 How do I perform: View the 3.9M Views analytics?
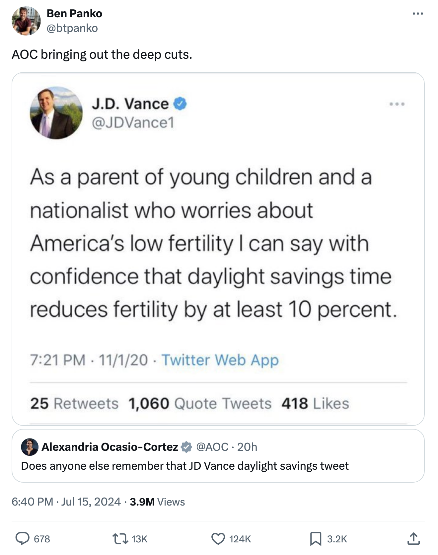[x=157, y=502]
